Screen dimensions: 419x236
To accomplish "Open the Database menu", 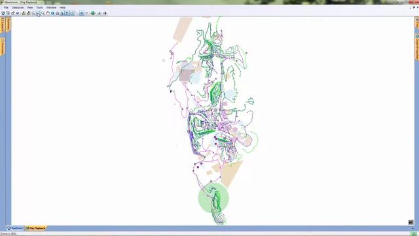I will click(18, 8).
